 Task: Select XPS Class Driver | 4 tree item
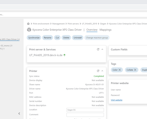(10, 39)
